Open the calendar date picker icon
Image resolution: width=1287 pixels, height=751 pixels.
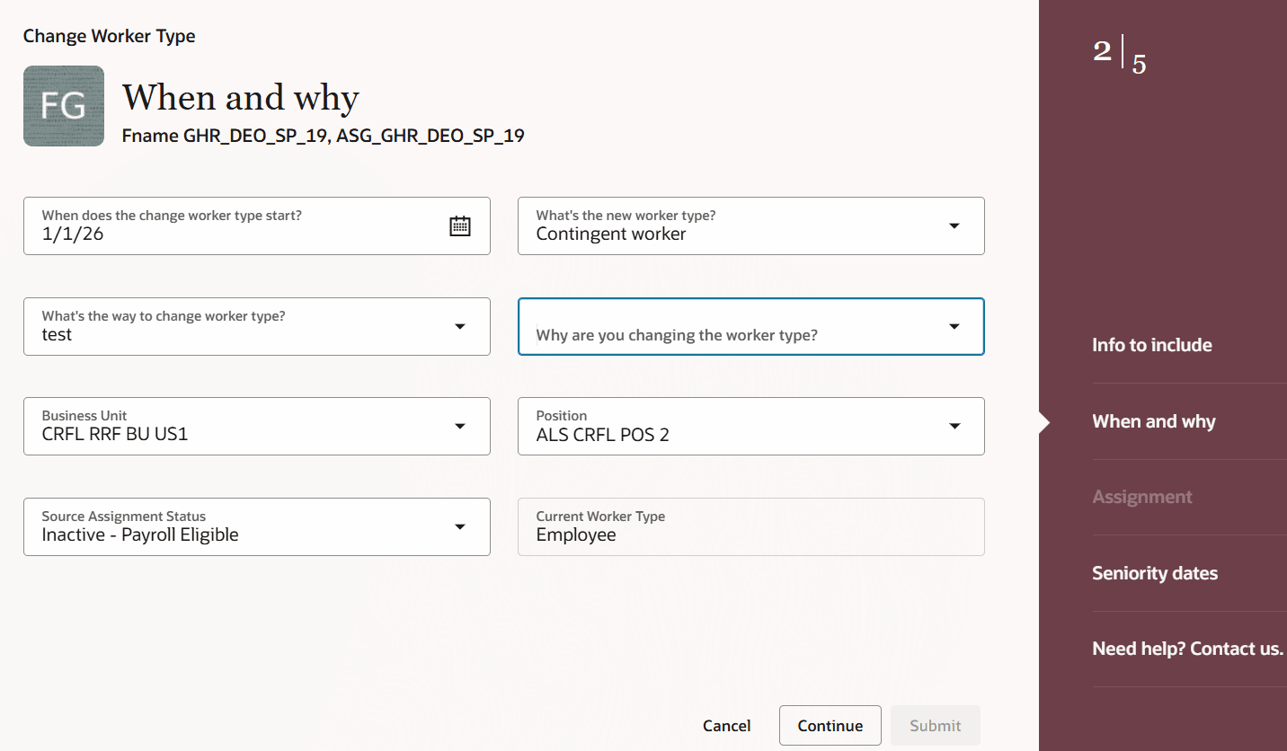[x=459, y=225]
